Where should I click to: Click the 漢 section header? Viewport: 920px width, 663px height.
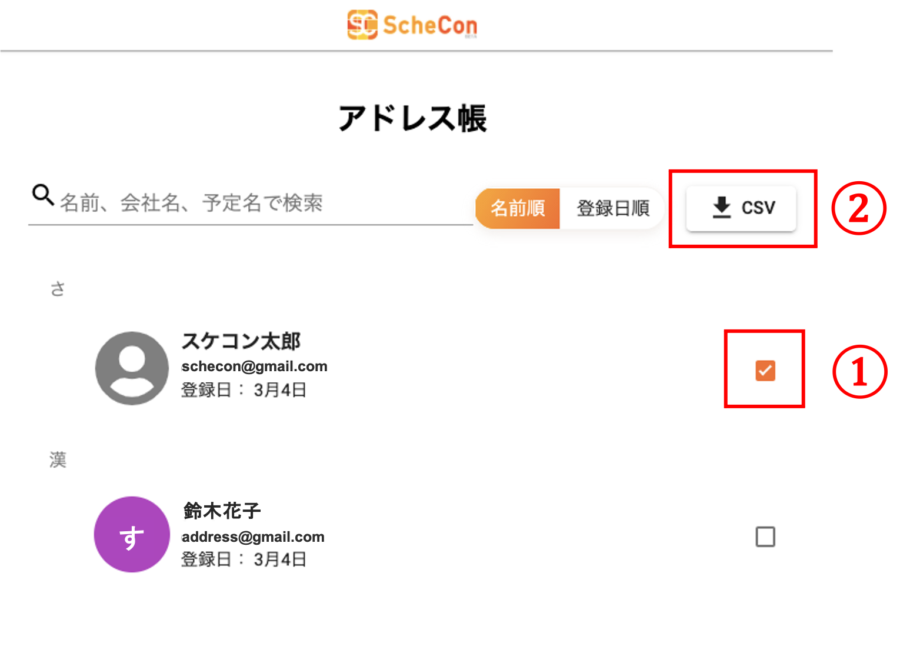[x=58, y=459]
